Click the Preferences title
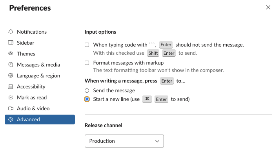Image resolution: width=273 pixels, height=151 pixels. (30, 8)
